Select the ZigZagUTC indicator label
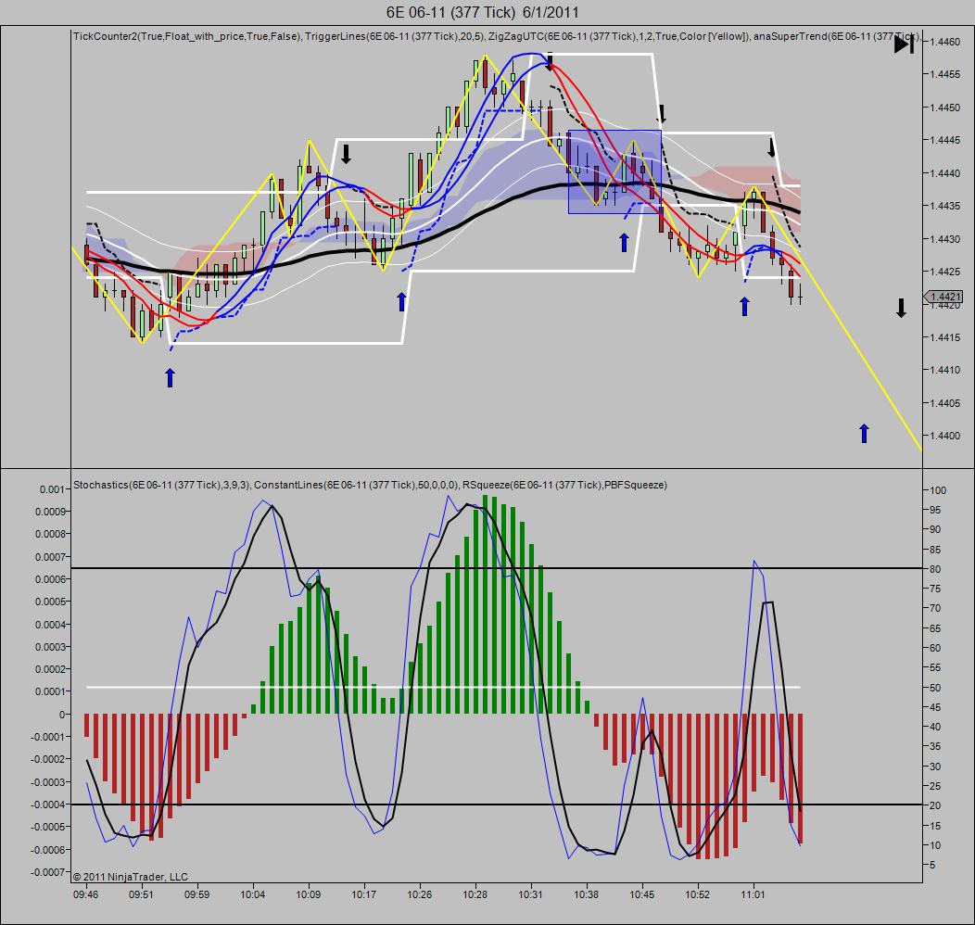975x925 pixels. point(619,36)
